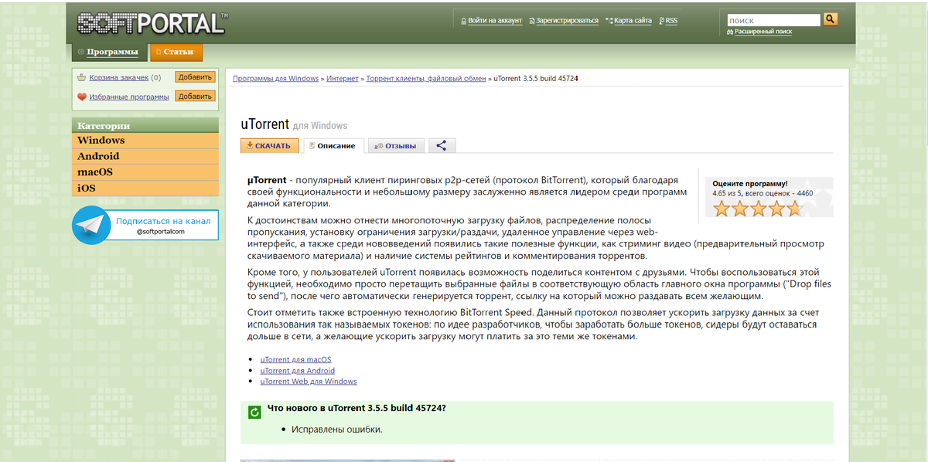This screenshot has width=928, height=462.
Task: Open breadcrumb Интернет
Action: (343, 79)
